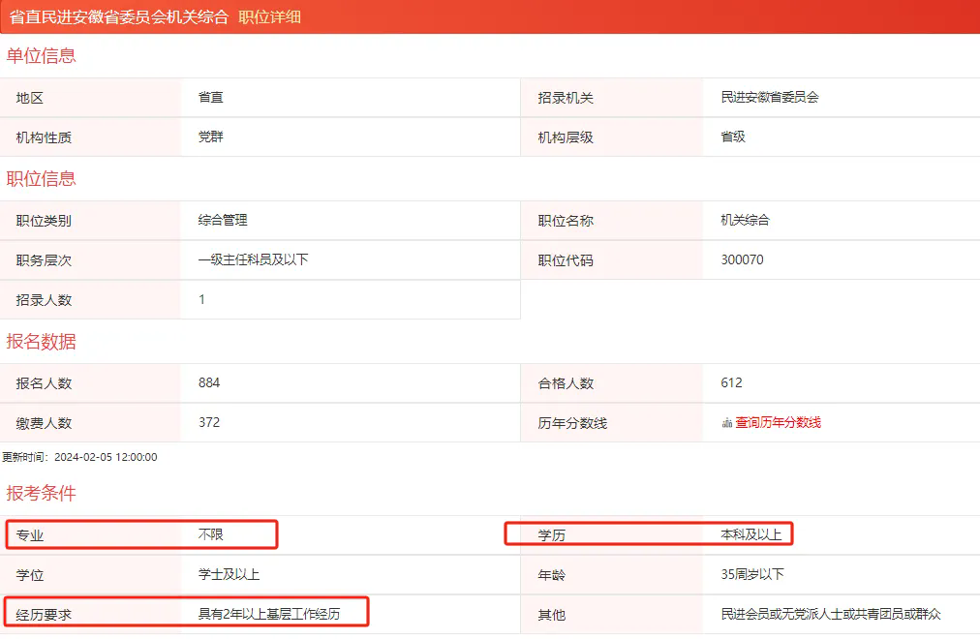This screenshot has height=639, width=980.
Task: Click the 报名人数 field label
Action: (44, 383)
